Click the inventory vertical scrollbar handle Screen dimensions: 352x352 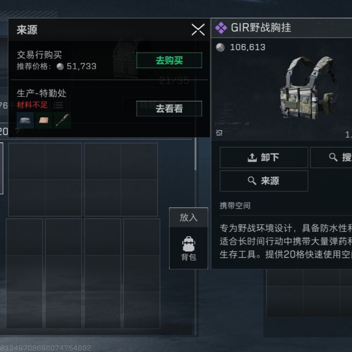click(195, 154)
